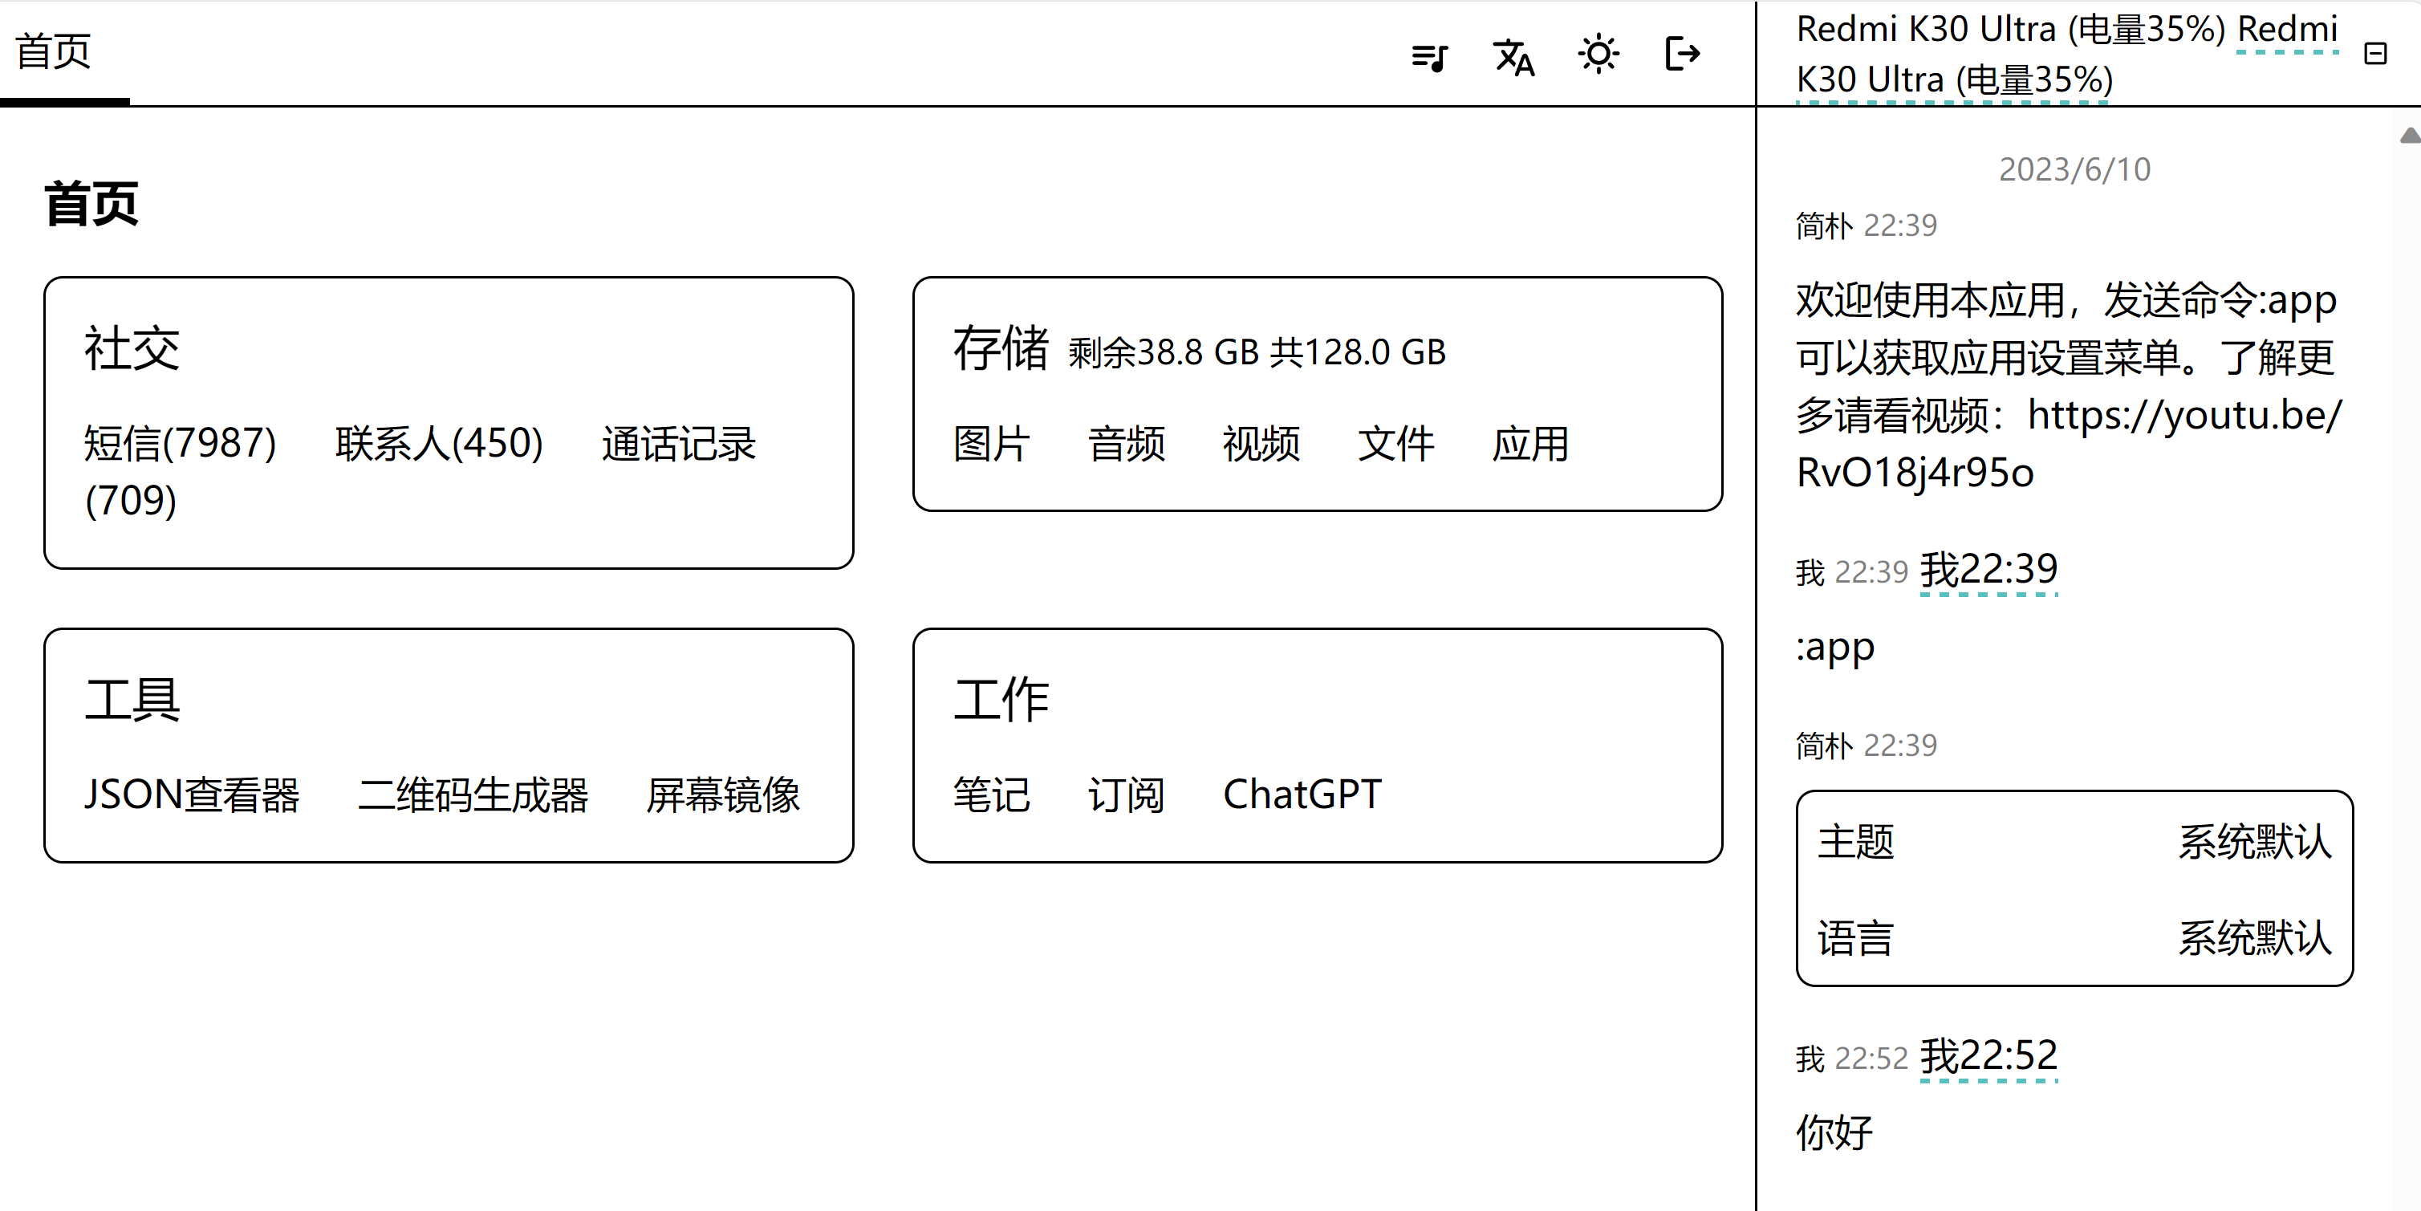The width and height of the screenshot is (2421, 1211).
Task: Open the 语言 setting dropdown 系统默认
Action: pos(2254,938)
